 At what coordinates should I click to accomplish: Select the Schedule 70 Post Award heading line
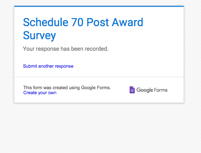pos(83,22)
